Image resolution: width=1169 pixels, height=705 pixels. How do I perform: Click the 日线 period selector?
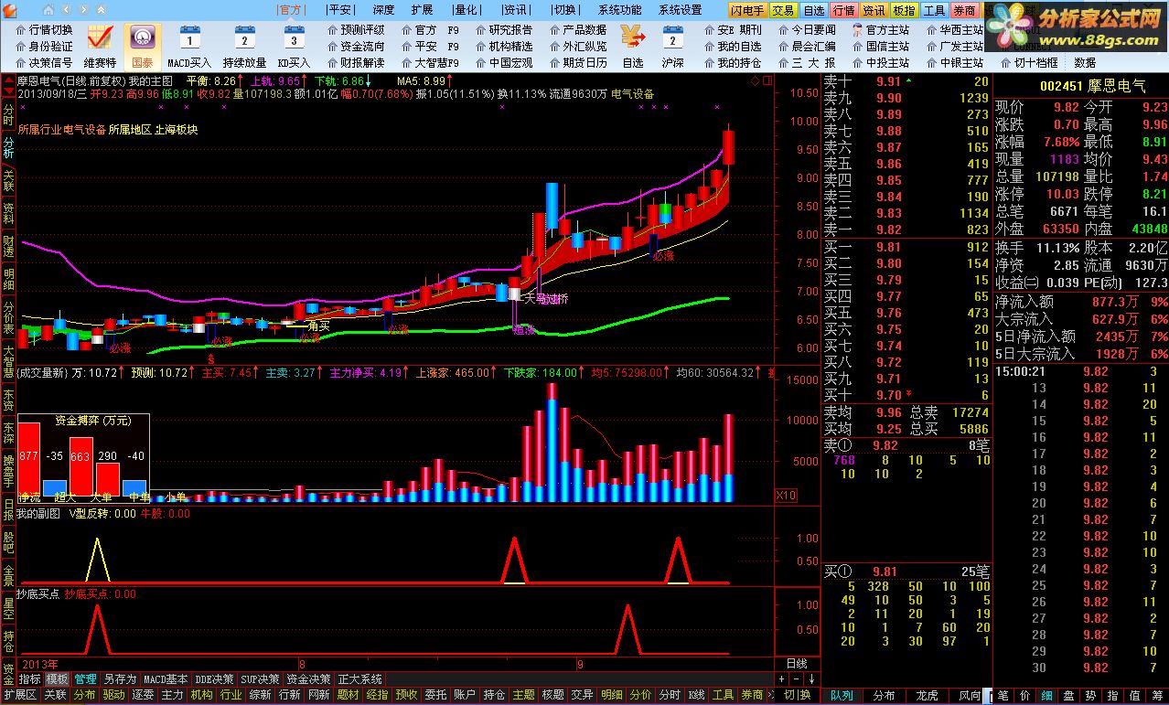[x=797, y=663]
